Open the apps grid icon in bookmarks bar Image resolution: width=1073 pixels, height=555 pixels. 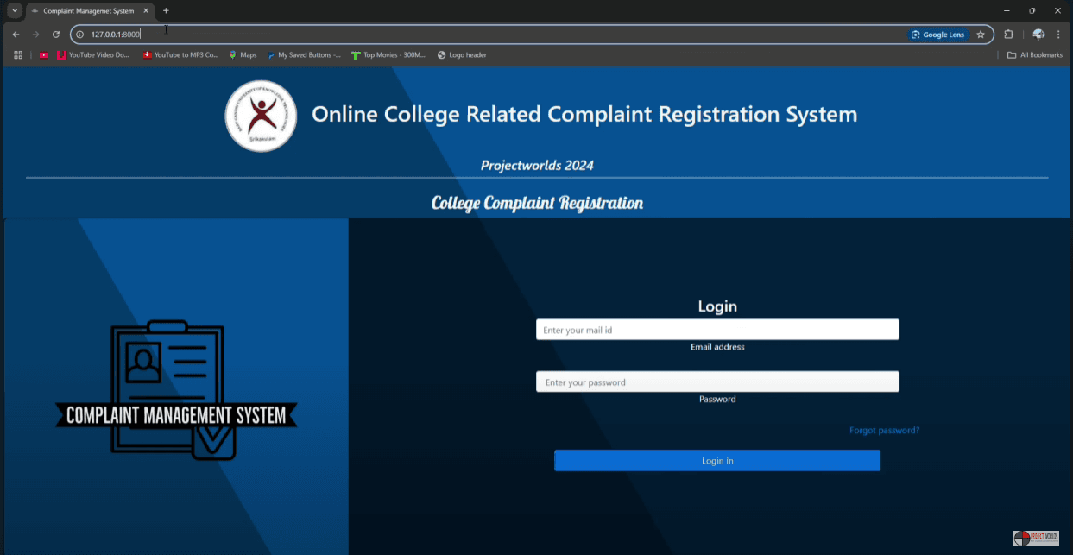pyautogui.click(x=18, y=55)
